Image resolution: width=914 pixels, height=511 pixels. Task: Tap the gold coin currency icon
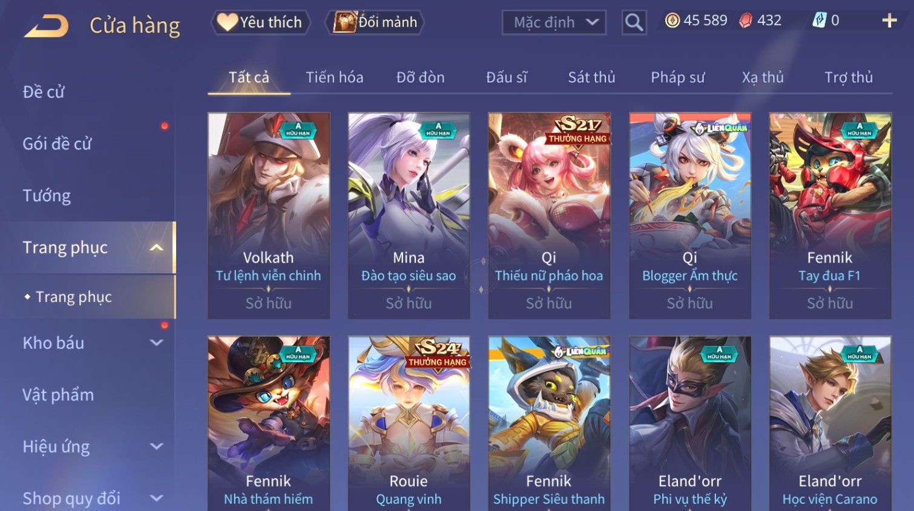(x=672, y=21)
